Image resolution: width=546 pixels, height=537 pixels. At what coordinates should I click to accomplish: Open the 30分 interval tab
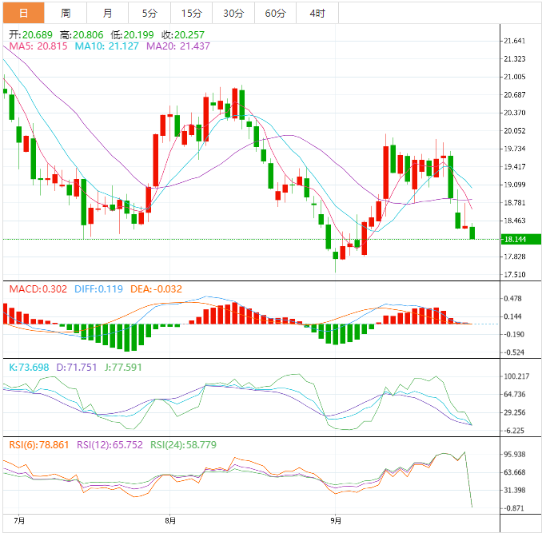(x=233, y=14)
